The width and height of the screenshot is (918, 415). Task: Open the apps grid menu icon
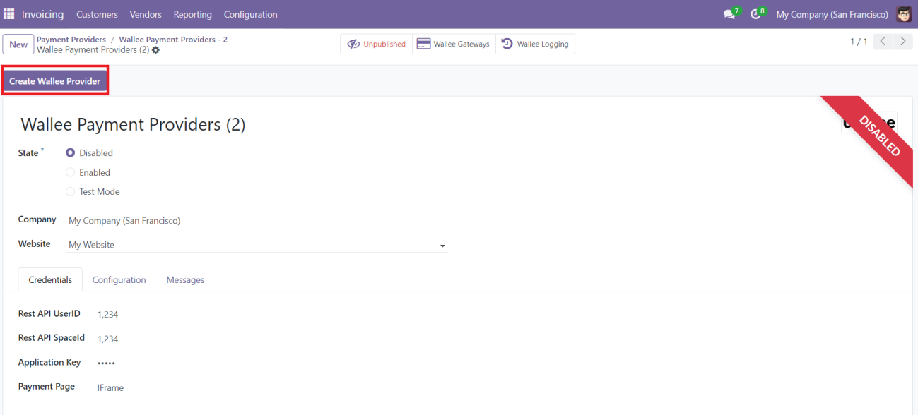click(9, 14)
